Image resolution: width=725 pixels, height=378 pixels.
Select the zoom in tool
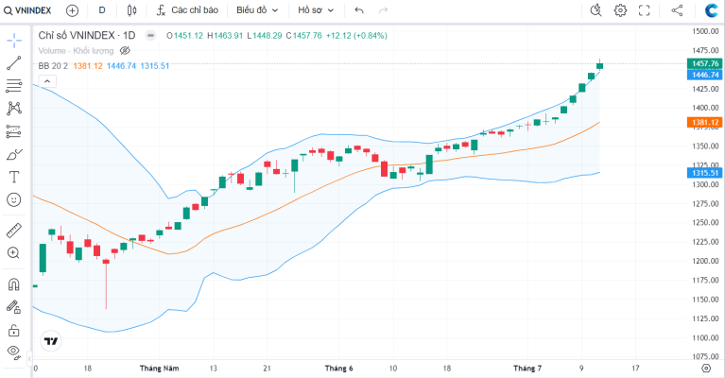(x=14, y=252)
